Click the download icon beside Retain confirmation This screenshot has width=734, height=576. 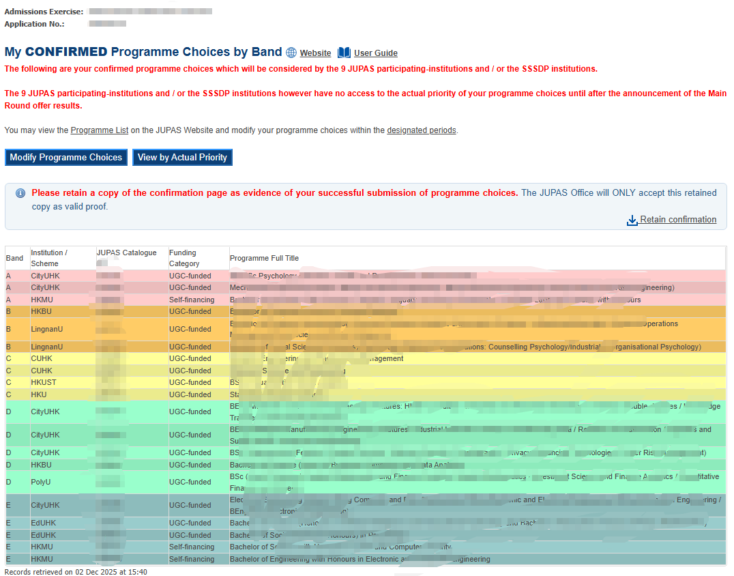[632, 220]
